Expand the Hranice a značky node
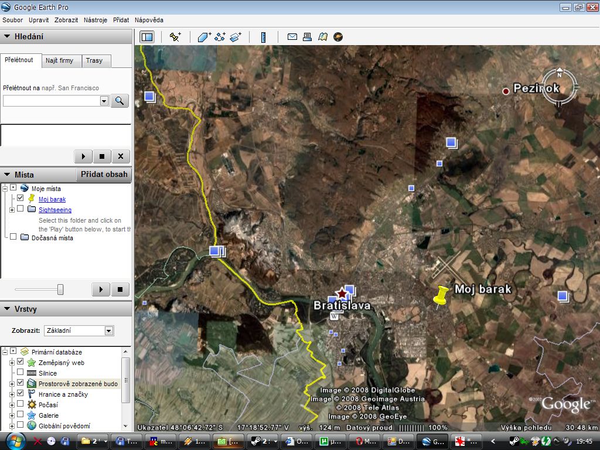 pos(12,394)
